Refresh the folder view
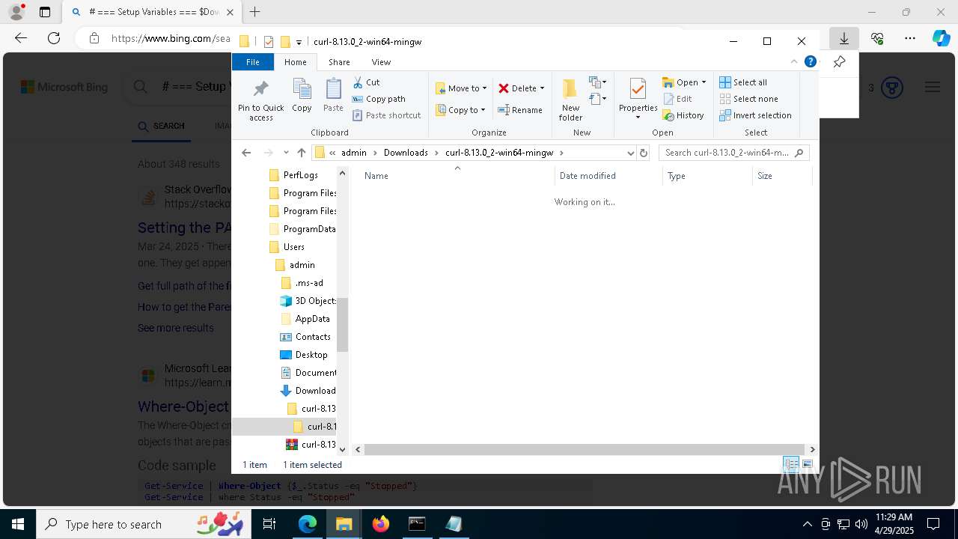 pyautogui.click(x=643, y=153)
